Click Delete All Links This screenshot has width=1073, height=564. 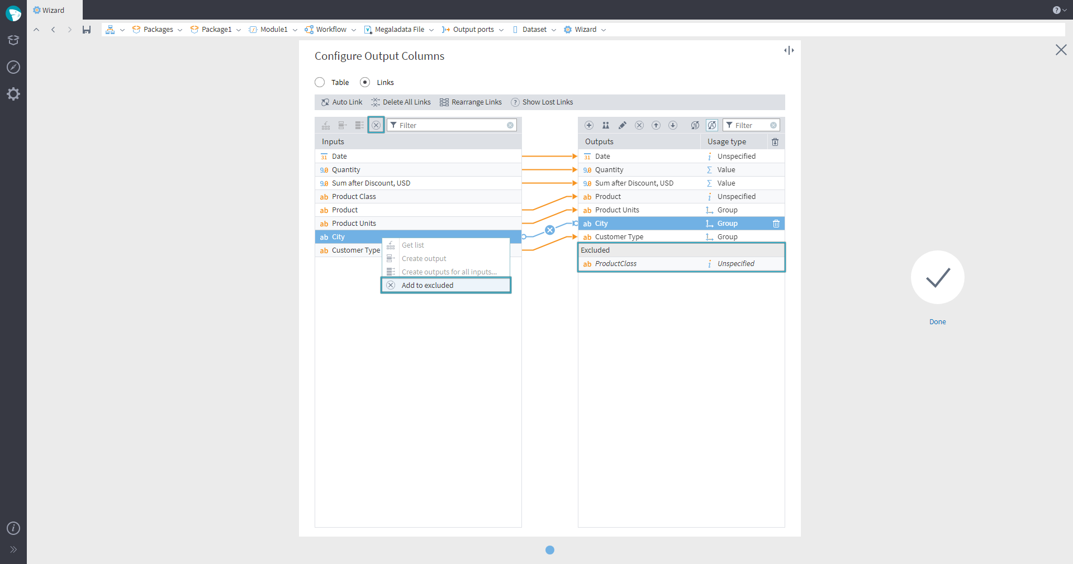point(401,102)
